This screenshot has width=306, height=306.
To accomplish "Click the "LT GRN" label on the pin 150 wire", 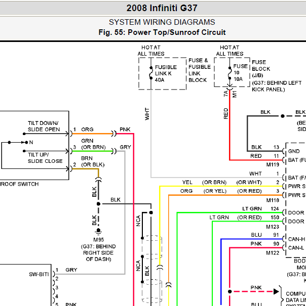I will [x=219, y=217].
